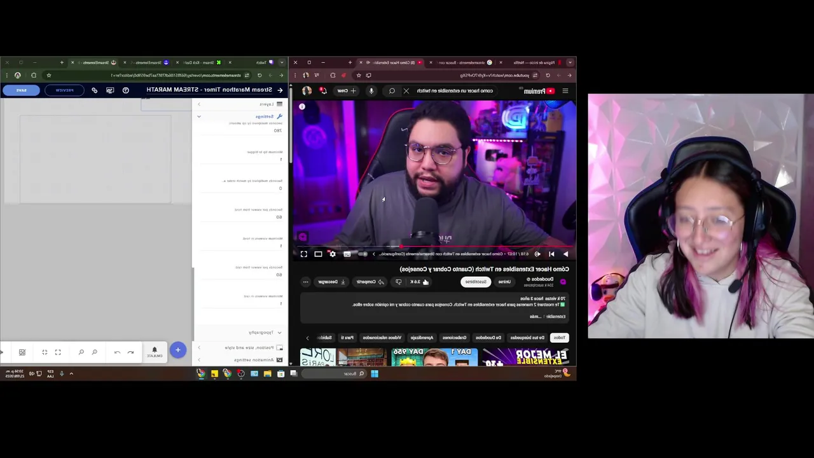Click the Minimum tip to trigger field
814x458 pixels.
(x=242, y=159)
